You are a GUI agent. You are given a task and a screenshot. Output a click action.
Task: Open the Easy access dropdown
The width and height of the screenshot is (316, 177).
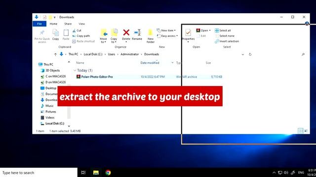pos(167,36)
